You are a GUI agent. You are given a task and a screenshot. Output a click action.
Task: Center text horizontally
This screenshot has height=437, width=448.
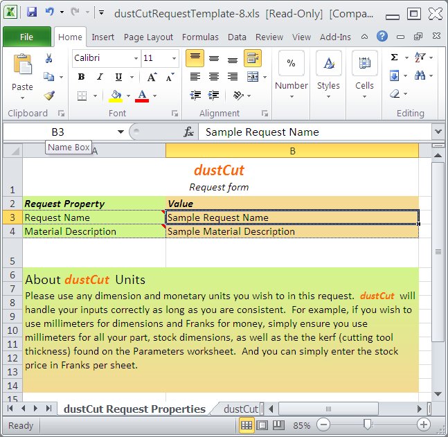pyautogui.click(x=214, y=77)
